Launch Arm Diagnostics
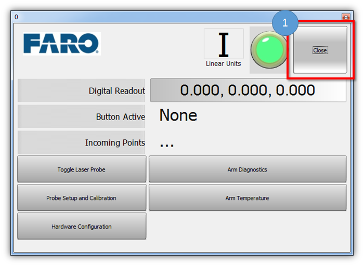This screenshot has width=364, height=266. pyautogui.click(x=248, y=169)
